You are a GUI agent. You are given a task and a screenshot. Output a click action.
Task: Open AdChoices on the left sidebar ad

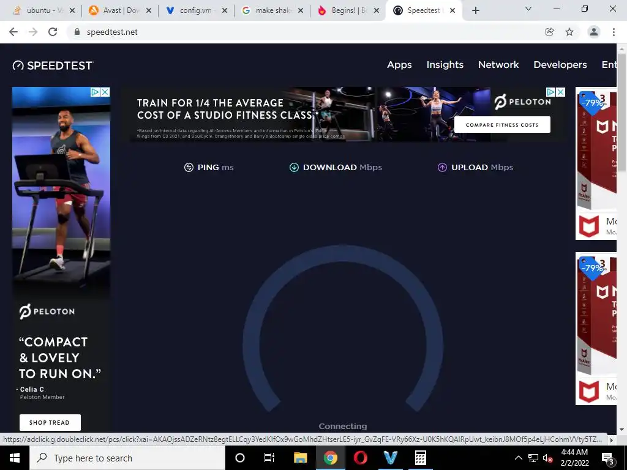[95, 92]
